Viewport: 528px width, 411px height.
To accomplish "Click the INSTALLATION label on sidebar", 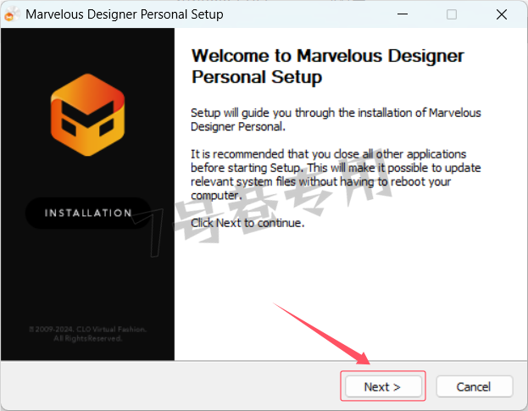I will (88, 213).
